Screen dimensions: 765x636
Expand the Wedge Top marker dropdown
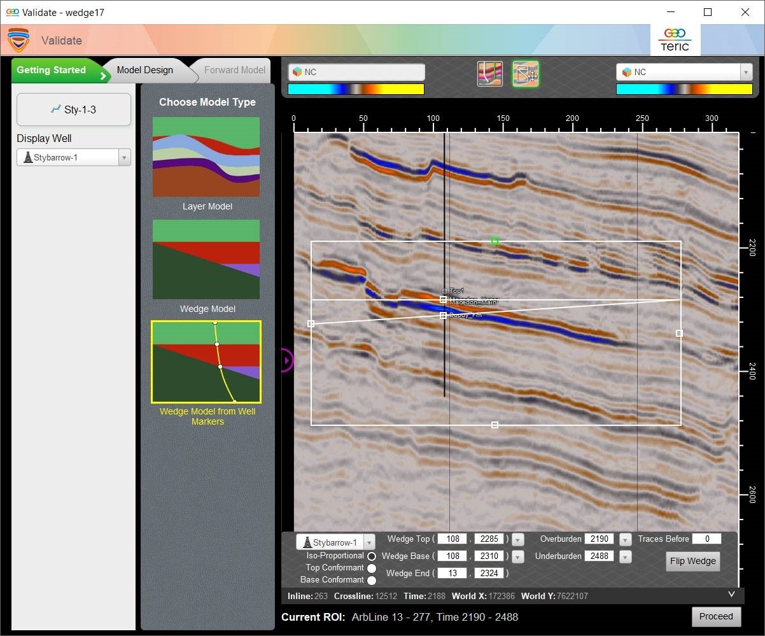coord(518,540)
